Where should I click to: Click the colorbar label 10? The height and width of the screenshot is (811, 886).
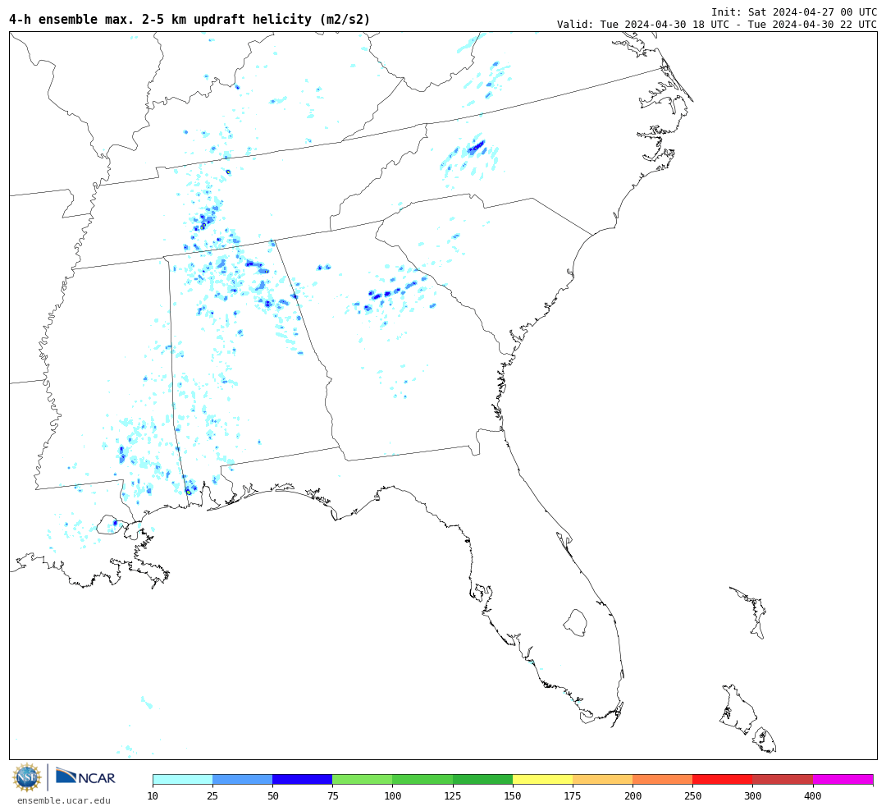pos(153,795)
